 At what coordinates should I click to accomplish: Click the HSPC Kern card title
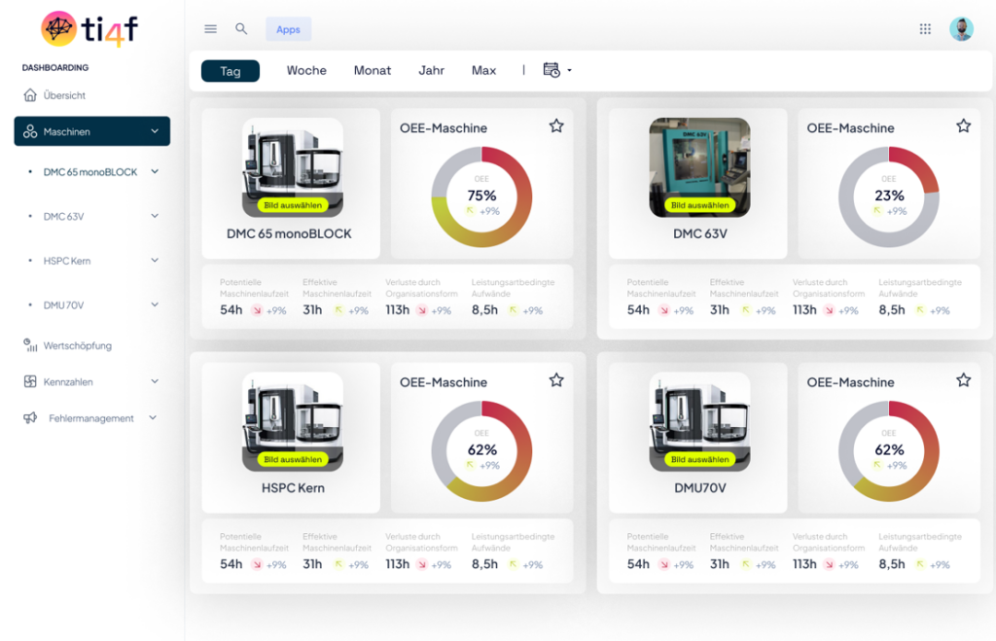[x=293, y=488]
